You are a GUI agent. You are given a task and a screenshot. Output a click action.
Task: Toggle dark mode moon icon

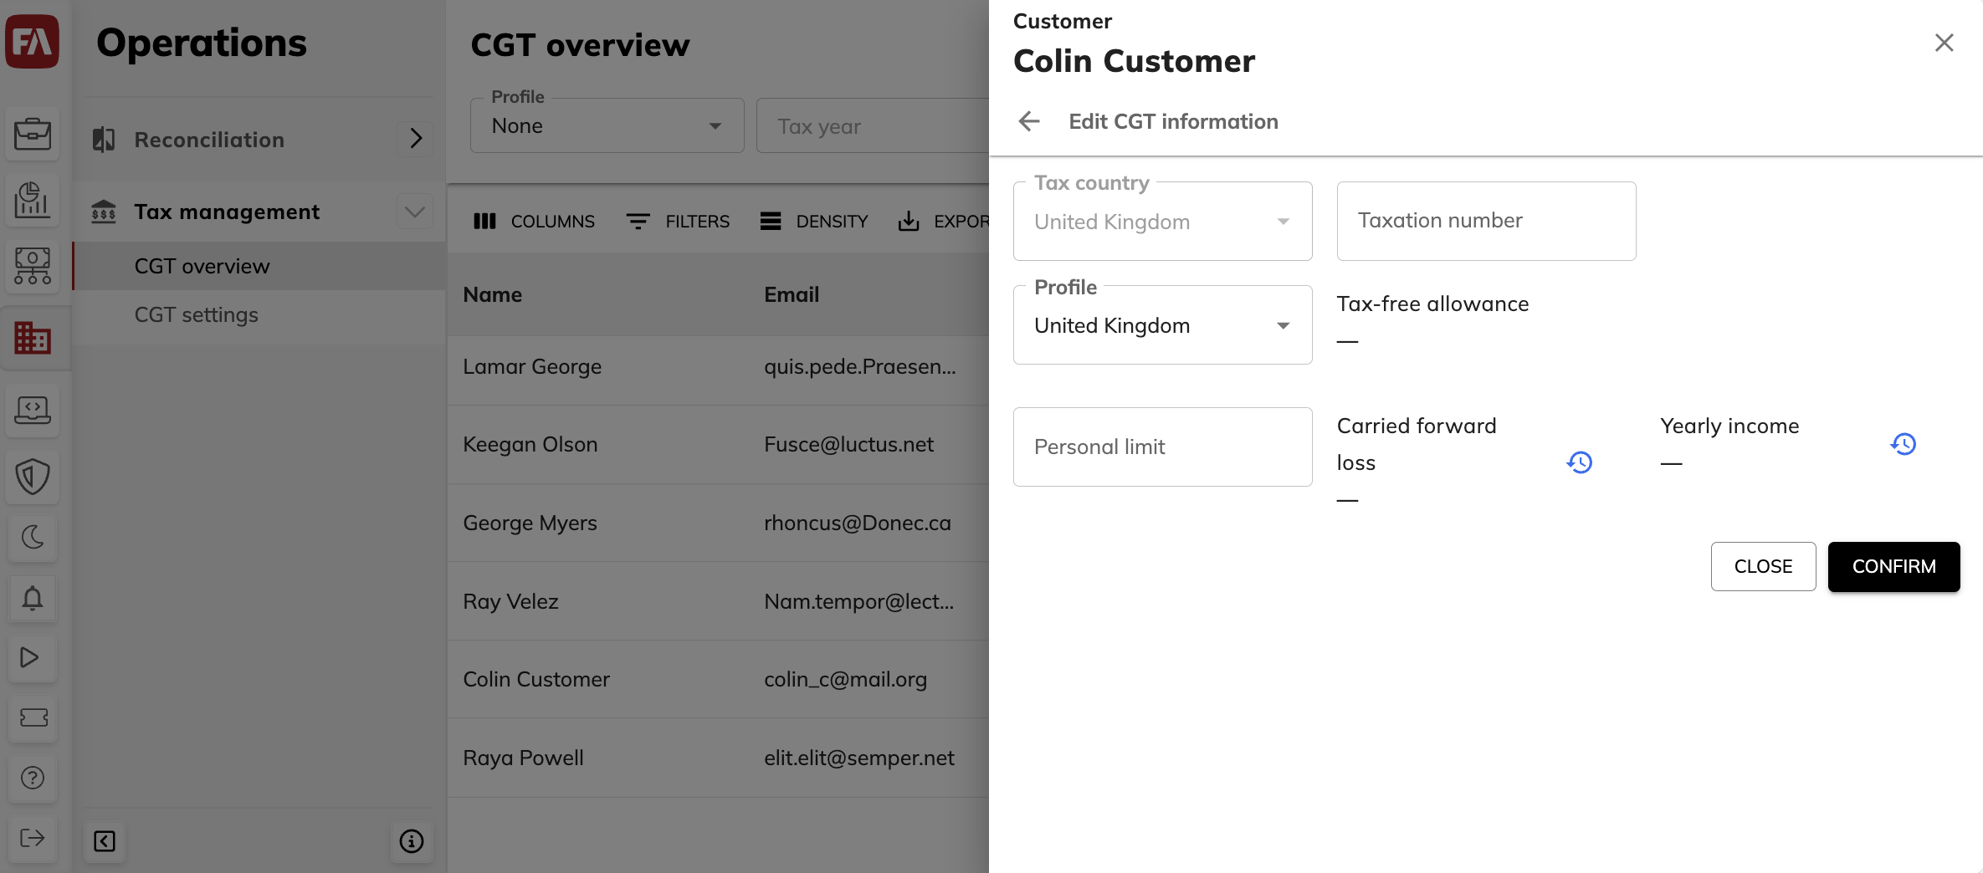pos(33,537)
